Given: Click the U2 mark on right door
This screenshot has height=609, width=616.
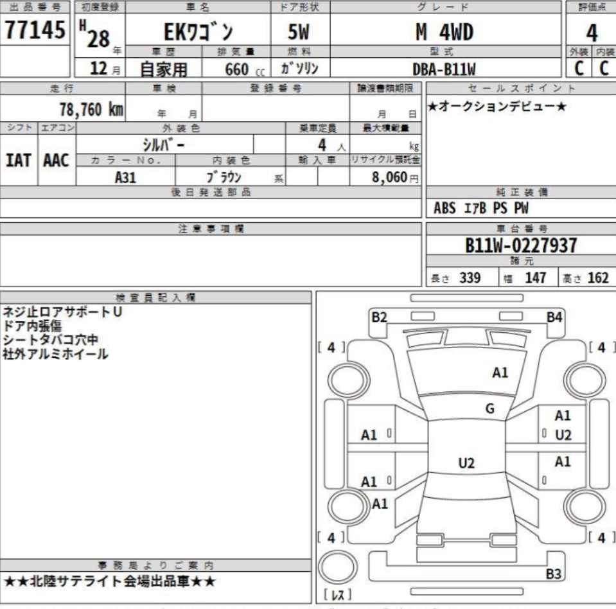Looking at the screenshot, I should pos(563,435).
